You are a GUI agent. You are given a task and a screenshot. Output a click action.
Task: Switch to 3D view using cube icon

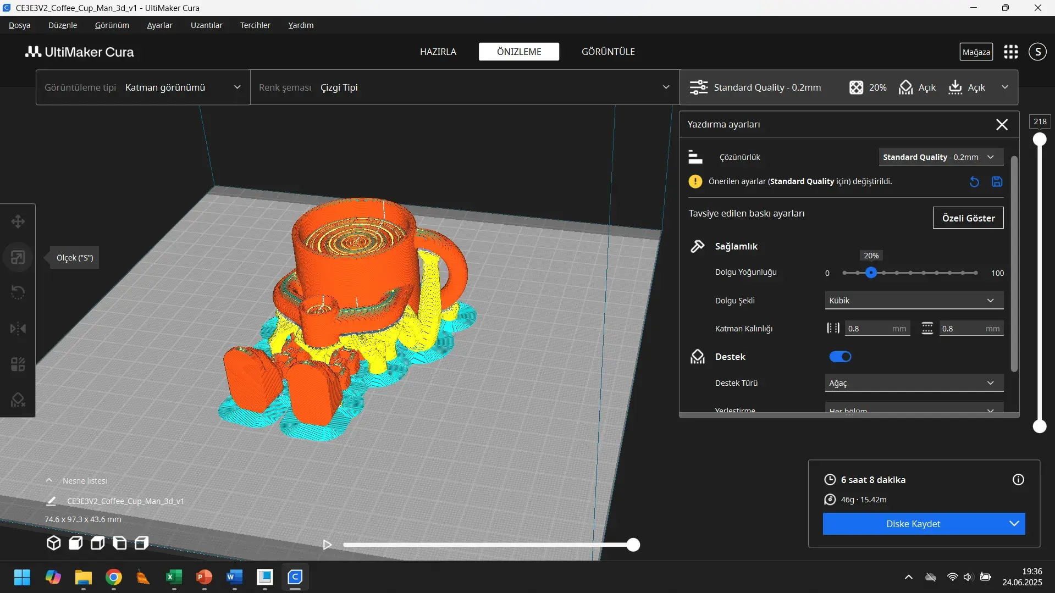pos(53,543)
